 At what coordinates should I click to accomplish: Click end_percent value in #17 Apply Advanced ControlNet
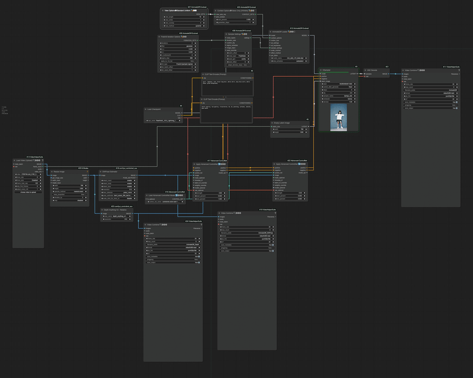pos(210,199)
